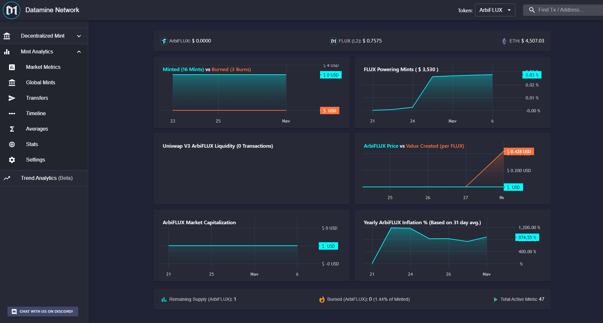The height and width of the screenshot is (323, 603).
Task: Open the Stats page
Action: 44,144
